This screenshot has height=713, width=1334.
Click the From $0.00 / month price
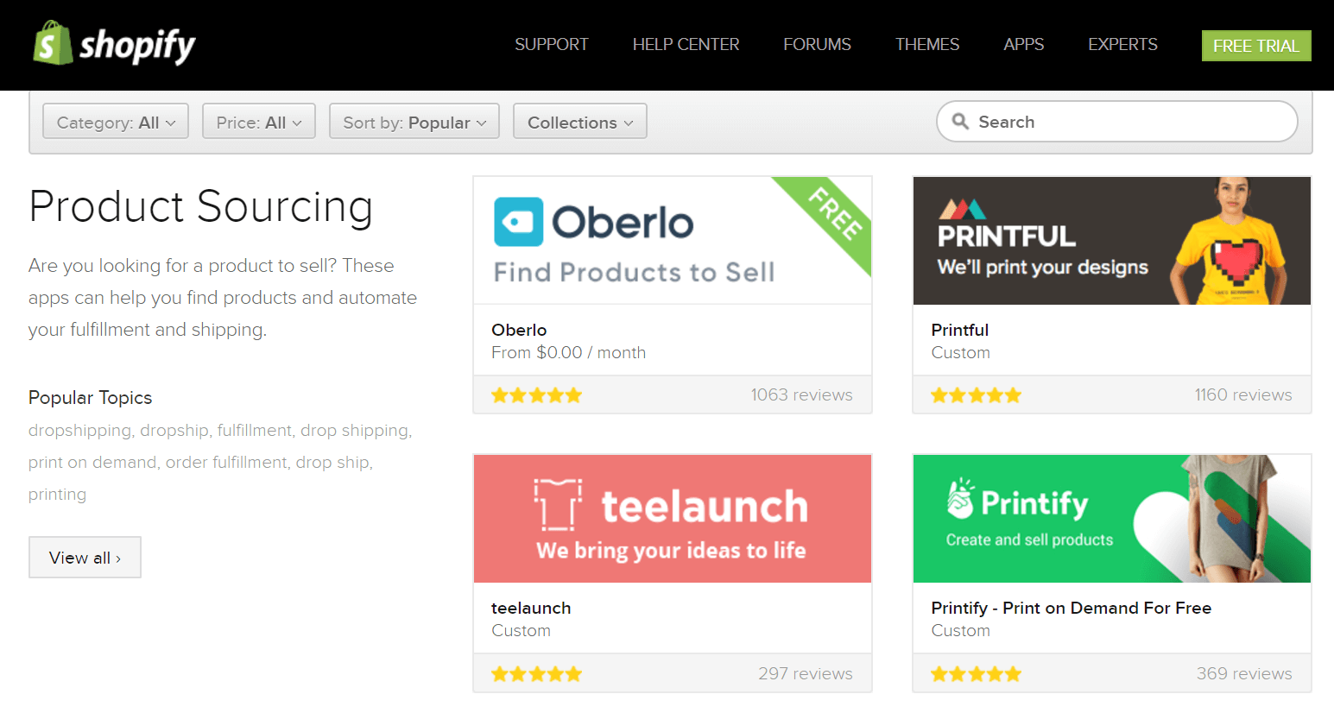coord(568,352)
